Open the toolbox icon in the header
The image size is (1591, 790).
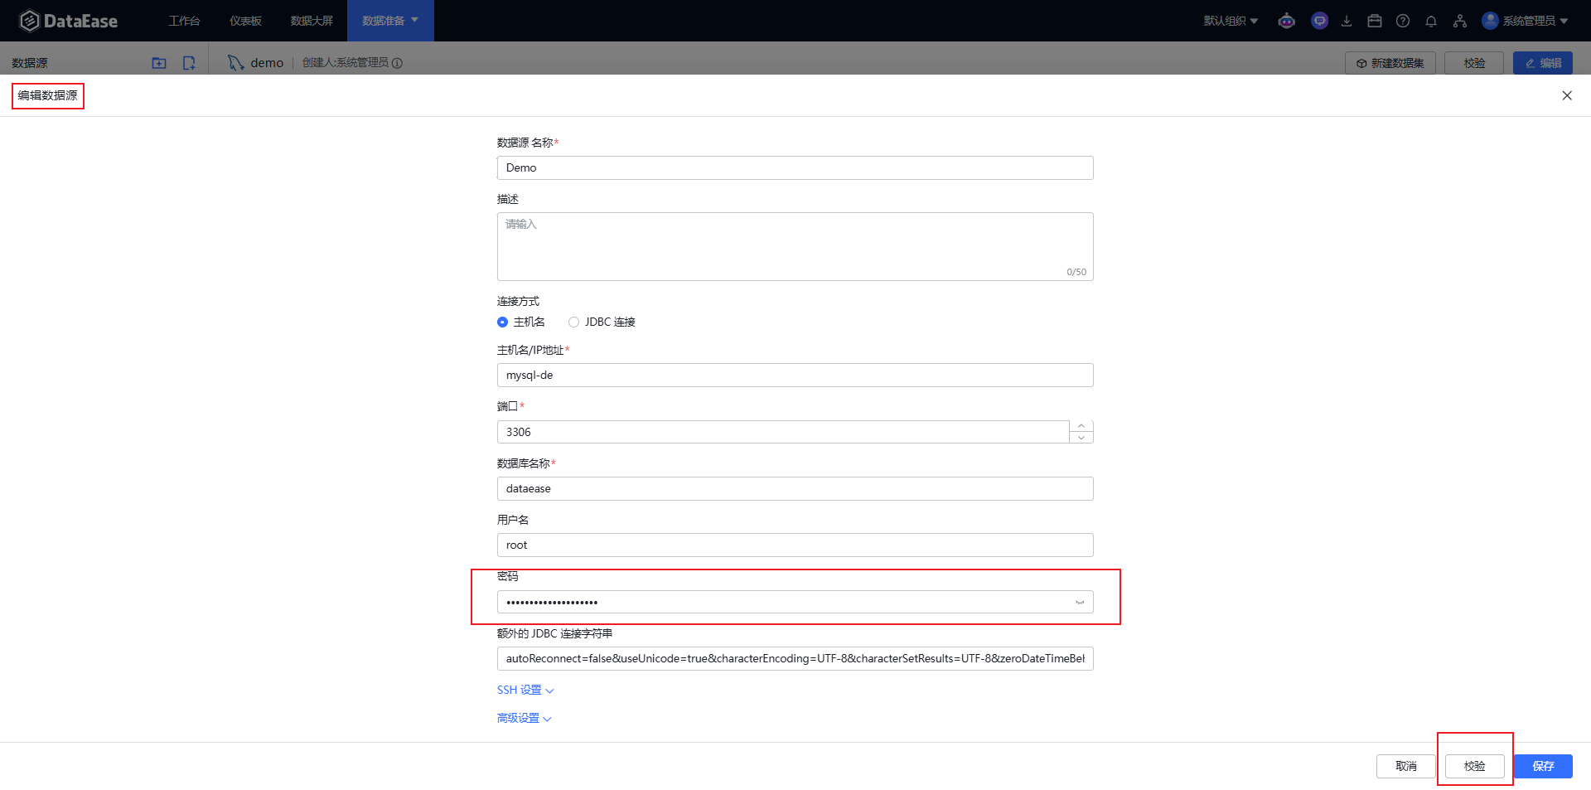1375,21
